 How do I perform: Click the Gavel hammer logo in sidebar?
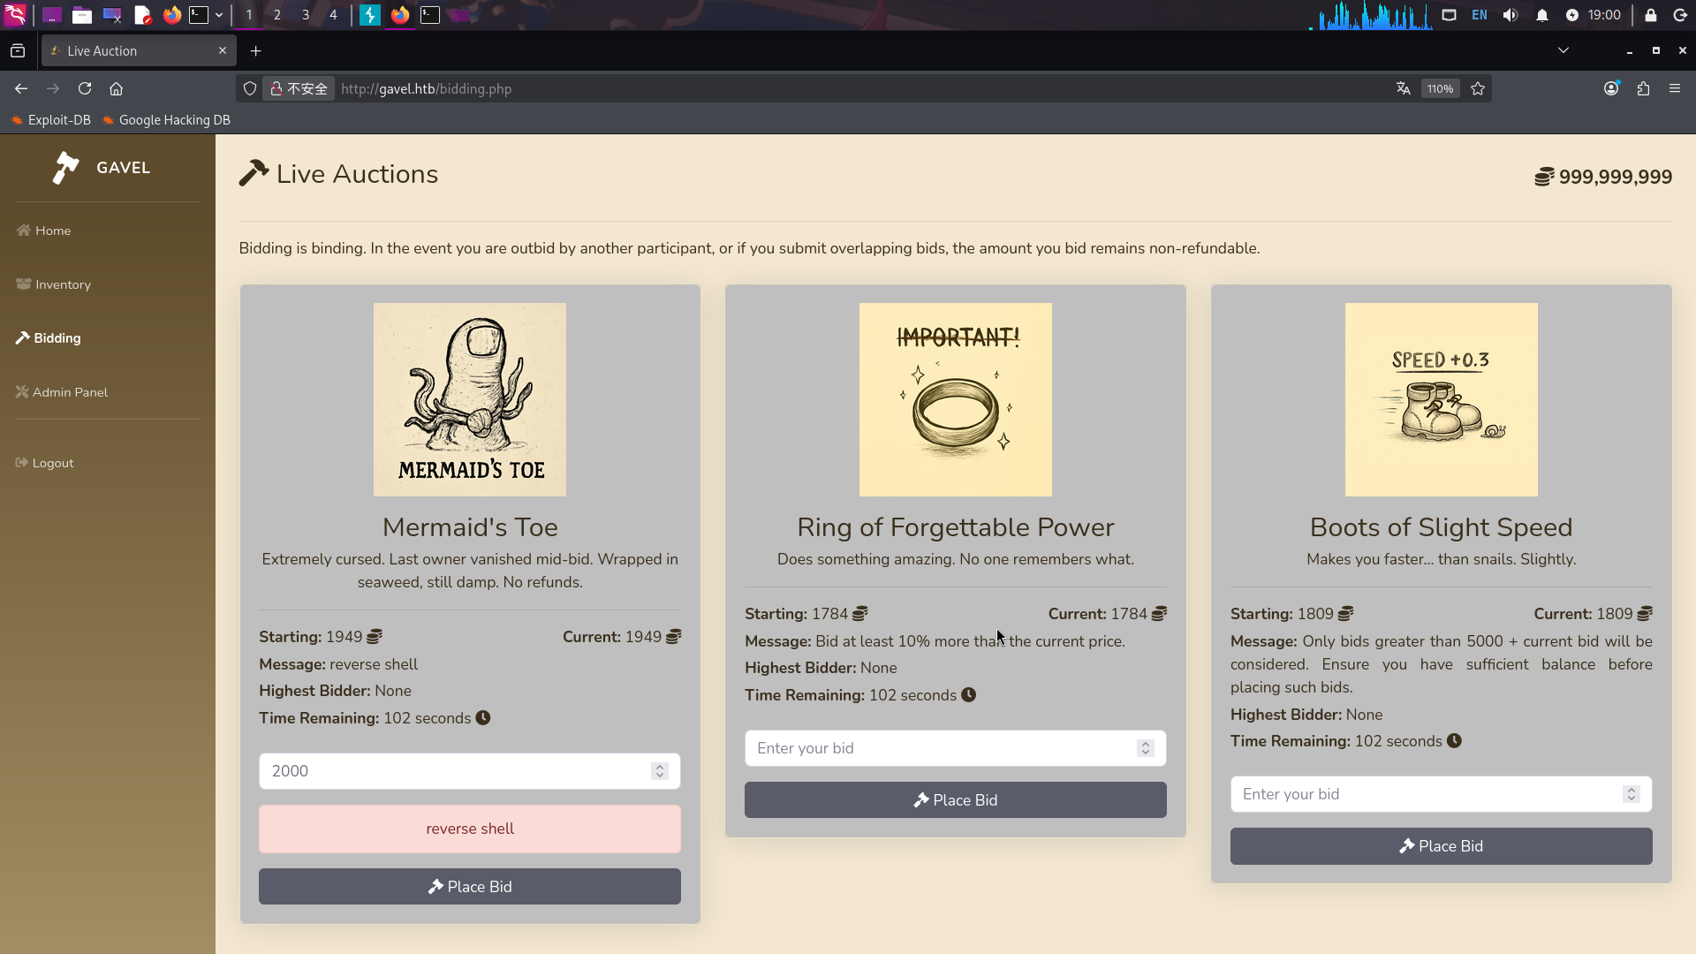pyautogui.click(x=66, y=168)
